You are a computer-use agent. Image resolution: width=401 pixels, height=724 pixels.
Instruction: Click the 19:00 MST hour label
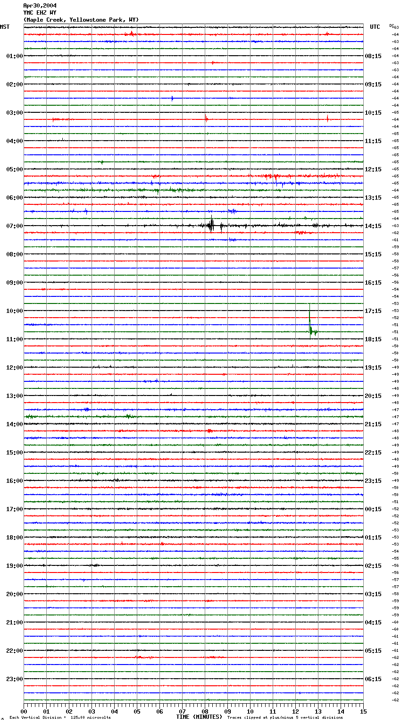[x=15, y=565]
